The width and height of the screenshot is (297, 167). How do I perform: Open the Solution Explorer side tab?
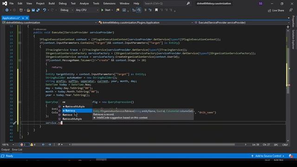293,39
